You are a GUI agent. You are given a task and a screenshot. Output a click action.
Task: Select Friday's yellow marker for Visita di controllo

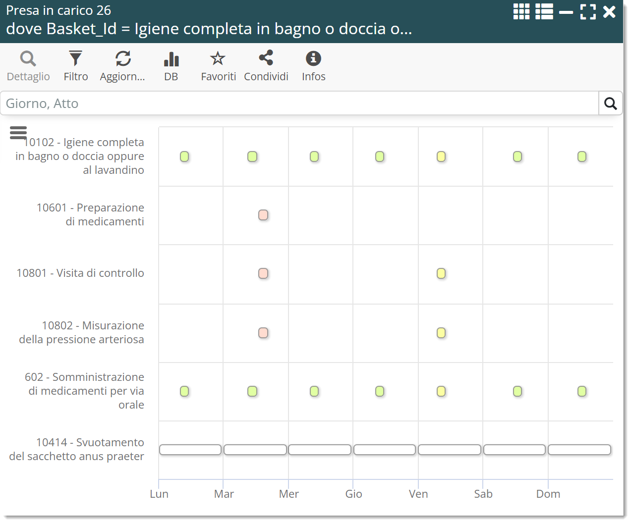tap(441, 273)
